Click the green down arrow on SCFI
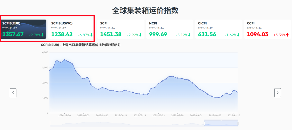The width and height of the screenshot is (292, 130). [140, 35]
